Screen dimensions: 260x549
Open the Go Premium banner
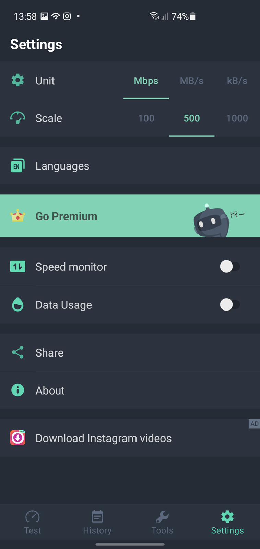[x=130, y=216]
